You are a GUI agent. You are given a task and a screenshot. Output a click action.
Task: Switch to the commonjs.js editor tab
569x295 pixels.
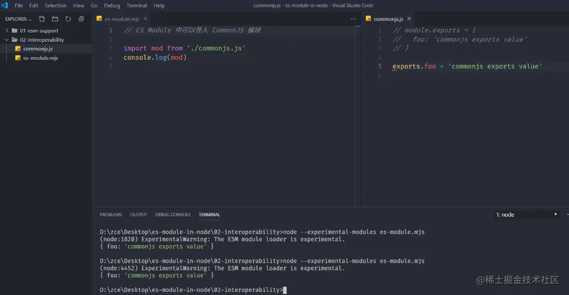click(x=388, y=19)
